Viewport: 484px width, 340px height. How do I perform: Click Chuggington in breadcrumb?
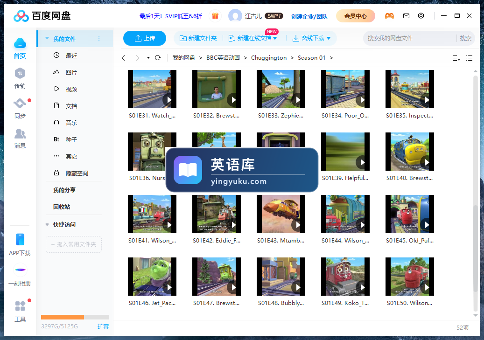(268, 58)
